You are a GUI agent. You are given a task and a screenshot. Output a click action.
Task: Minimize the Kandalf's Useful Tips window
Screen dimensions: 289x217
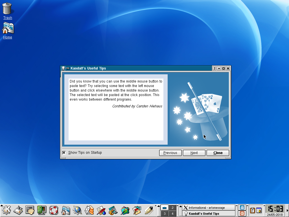point(219,68)
